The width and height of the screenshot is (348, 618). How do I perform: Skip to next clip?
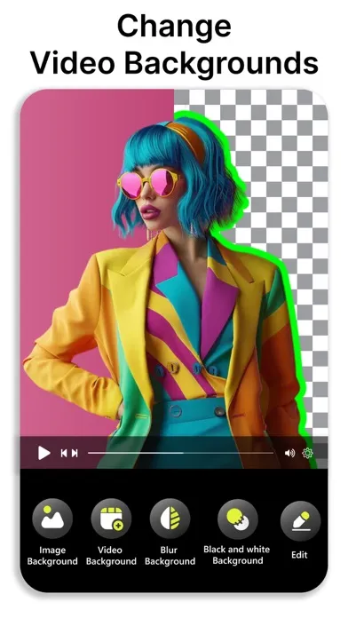[x=75, y=453]
